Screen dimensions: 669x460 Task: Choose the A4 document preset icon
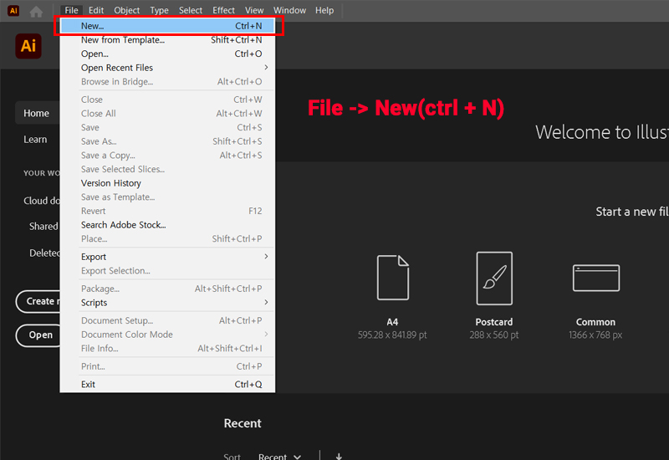393,278
